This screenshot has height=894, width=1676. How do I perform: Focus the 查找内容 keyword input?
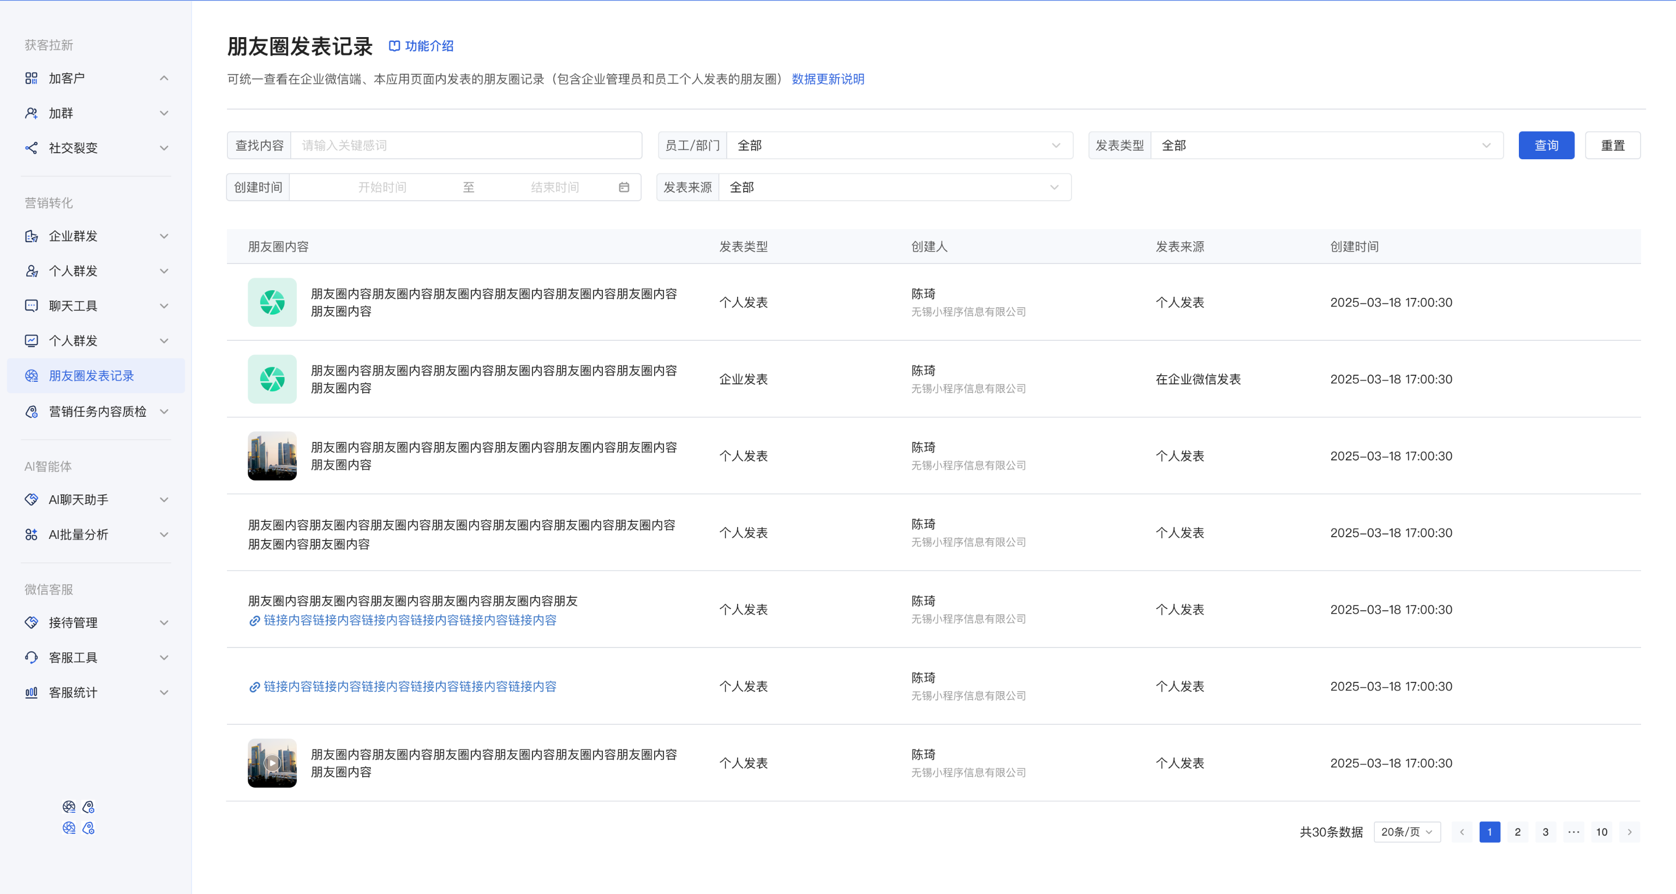click(466, 145)
